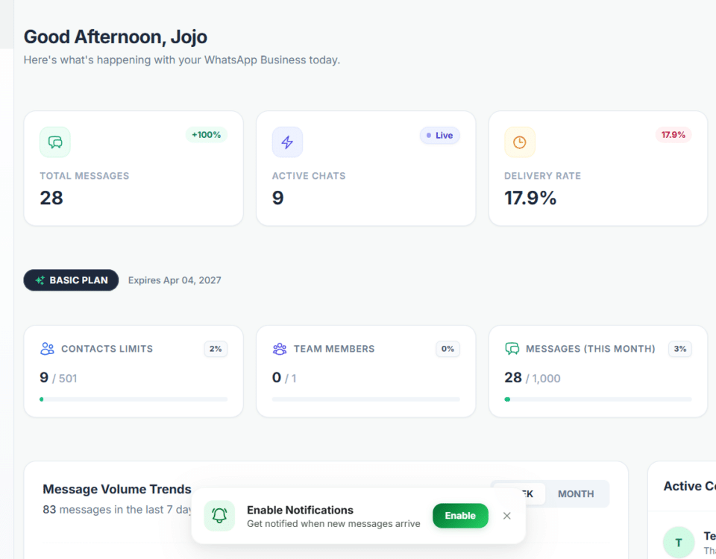Click the Team Members group icon

tap(280, 349)
